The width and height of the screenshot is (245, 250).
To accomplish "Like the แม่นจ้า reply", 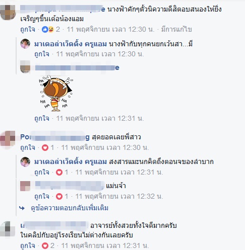I will [42, 196].
